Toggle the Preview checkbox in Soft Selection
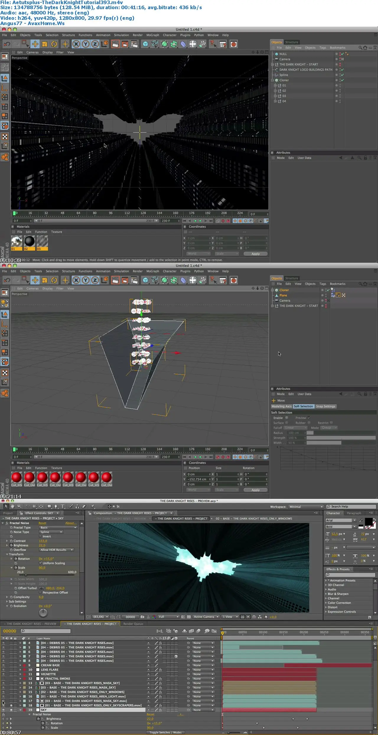This screenshot has height=735, width=378. pos(309,418)
